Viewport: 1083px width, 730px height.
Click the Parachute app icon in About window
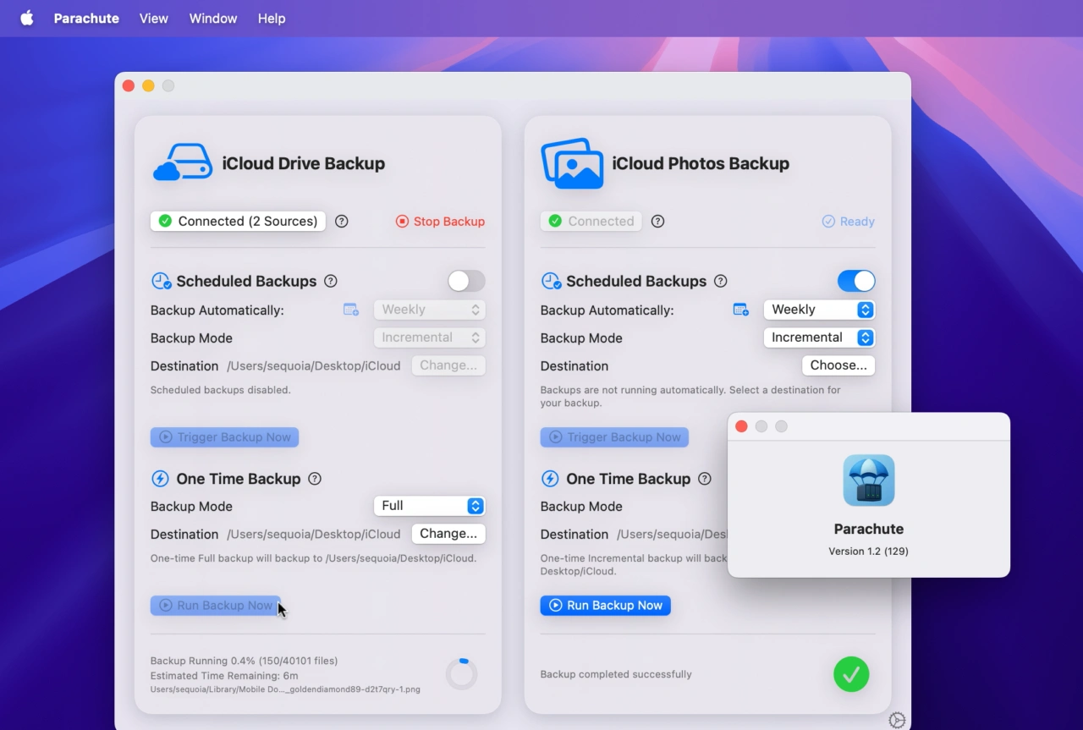click(869, 480)
